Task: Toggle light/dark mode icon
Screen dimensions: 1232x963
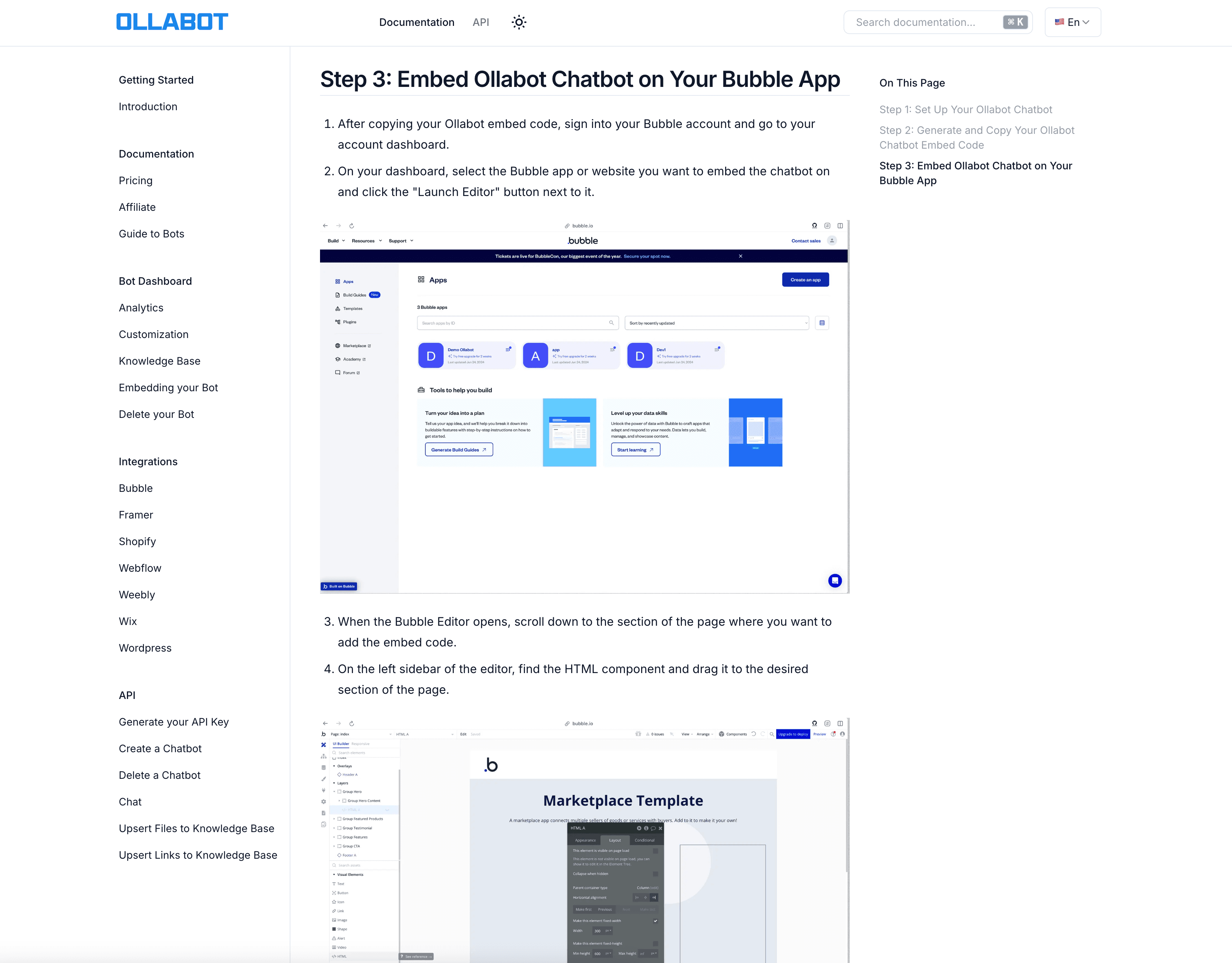Action: [519, 22]
